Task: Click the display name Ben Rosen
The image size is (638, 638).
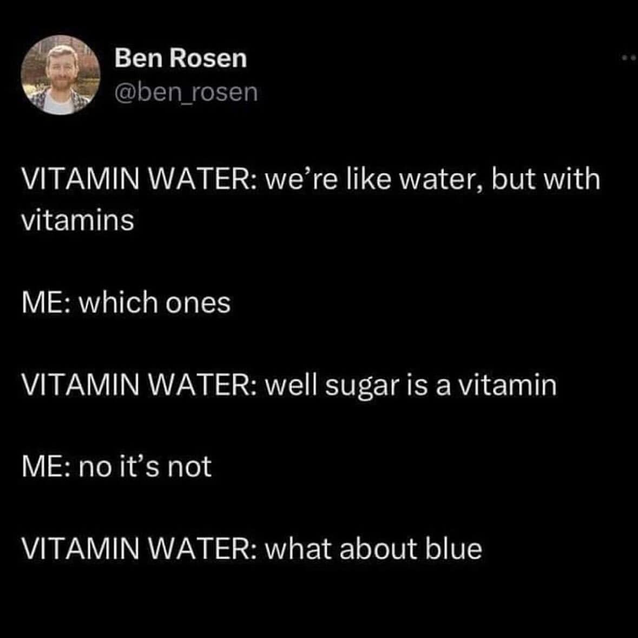Action: (180, 59)
